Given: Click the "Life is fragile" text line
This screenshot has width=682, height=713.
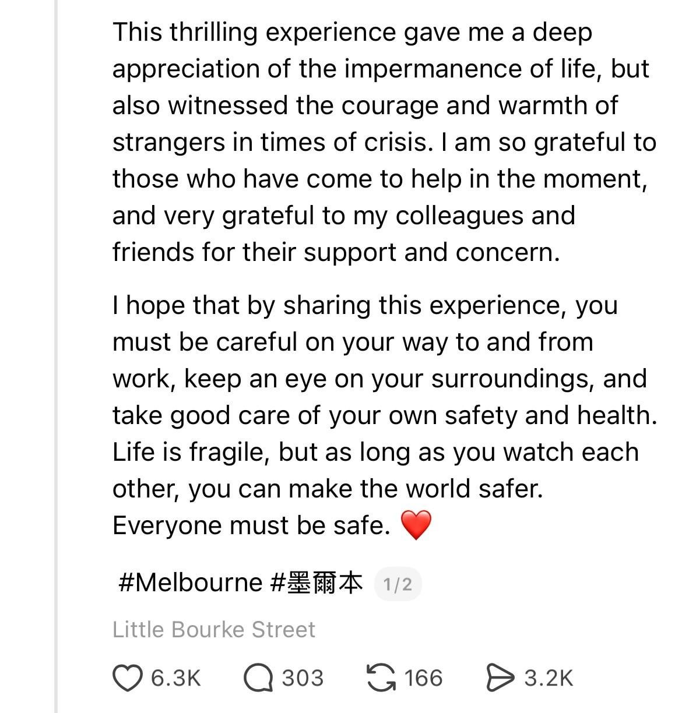Looking at the screenshot, I should 375,453.
